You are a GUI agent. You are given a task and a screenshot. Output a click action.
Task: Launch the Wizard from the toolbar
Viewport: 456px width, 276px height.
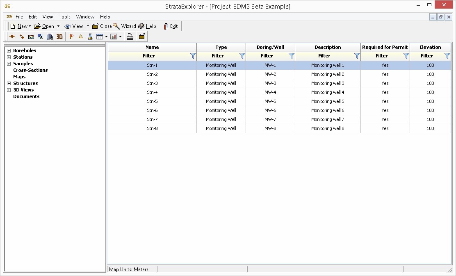(125, 26)
